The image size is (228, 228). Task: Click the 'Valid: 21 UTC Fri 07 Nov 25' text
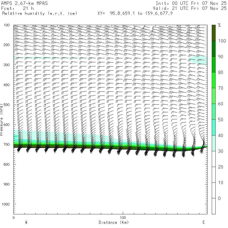point(189,8)
